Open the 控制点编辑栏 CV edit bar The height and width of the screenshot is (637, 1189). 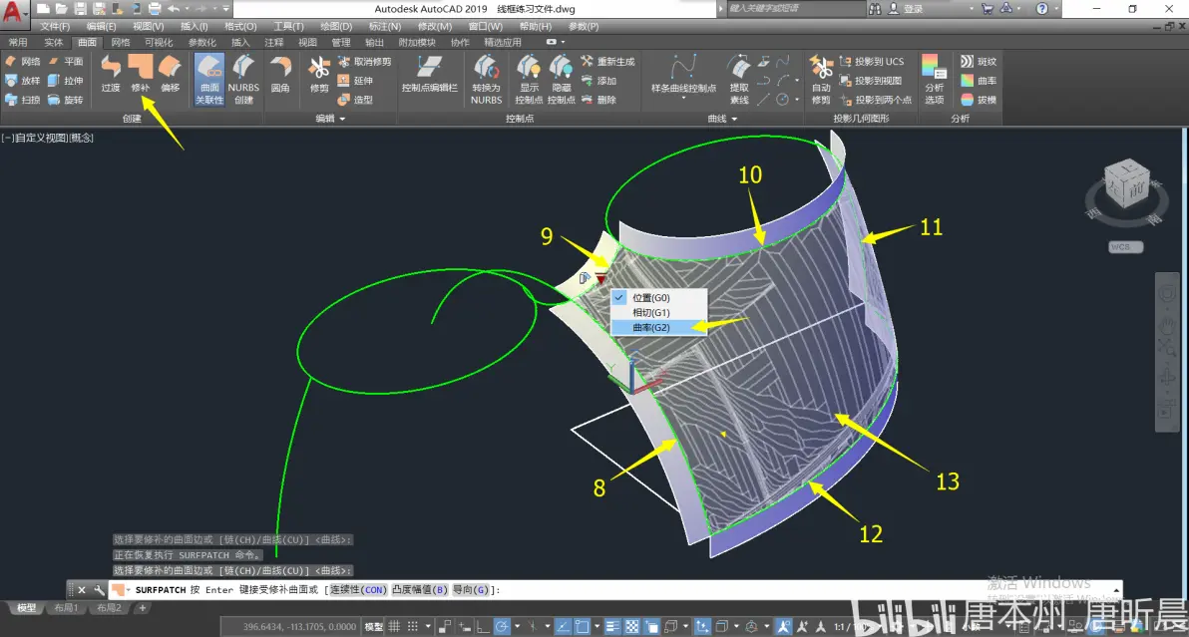(x=429, y=74)
